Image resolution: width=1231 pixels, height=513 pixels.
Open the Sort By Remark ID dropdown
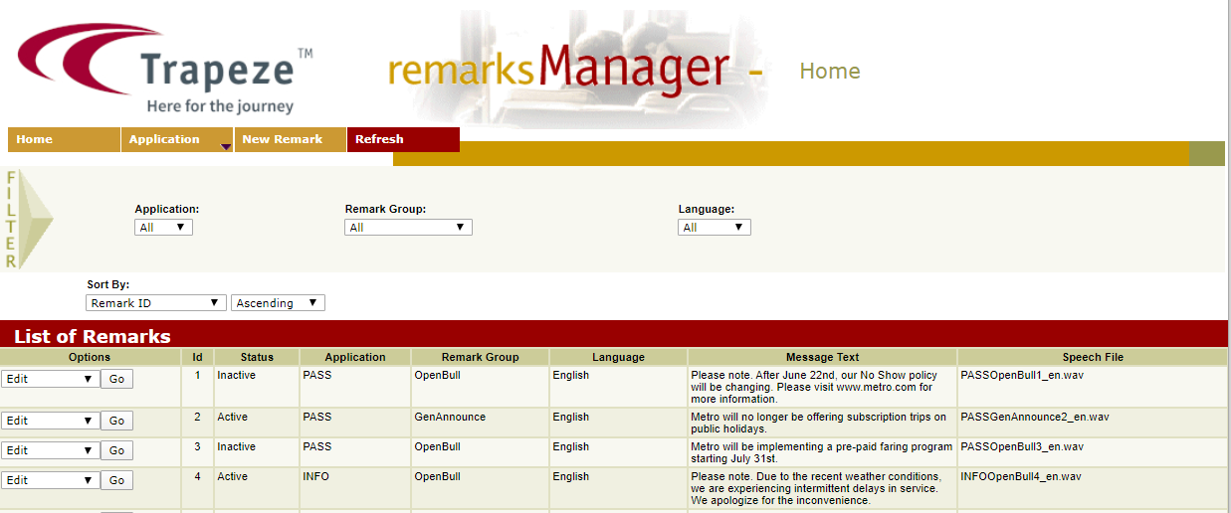coord(156,303)
